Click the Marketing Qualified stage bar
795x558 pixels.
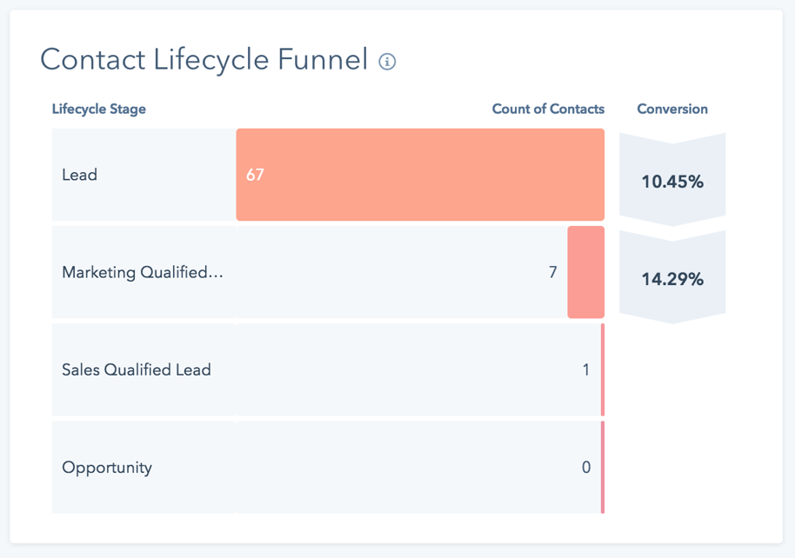click(x=585, y=272)
